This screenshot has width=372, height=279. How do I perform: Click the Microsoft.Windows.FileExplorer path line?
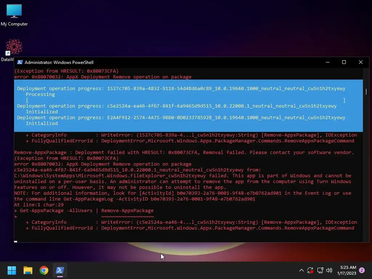[x=183, y=176]
